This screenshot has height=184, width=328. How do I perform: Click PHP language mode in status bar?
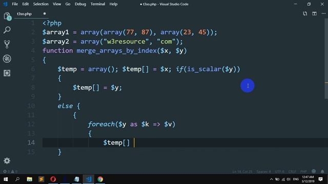tap(303, 172)
